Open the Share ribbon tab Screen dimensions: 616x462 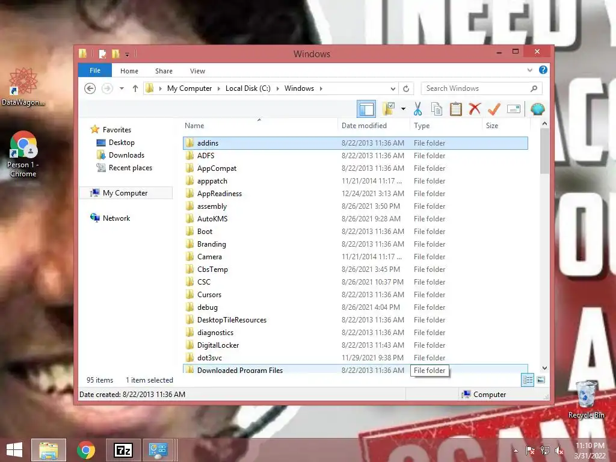point(164,71)
